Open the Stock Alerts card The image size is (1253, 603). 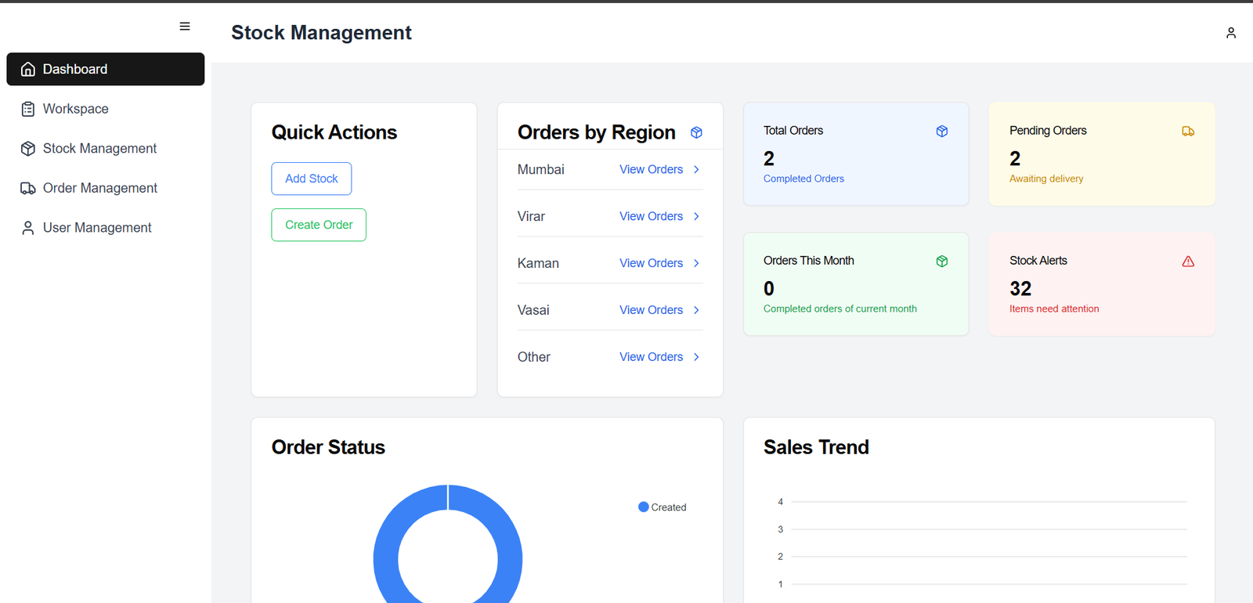pos(1102,284)
